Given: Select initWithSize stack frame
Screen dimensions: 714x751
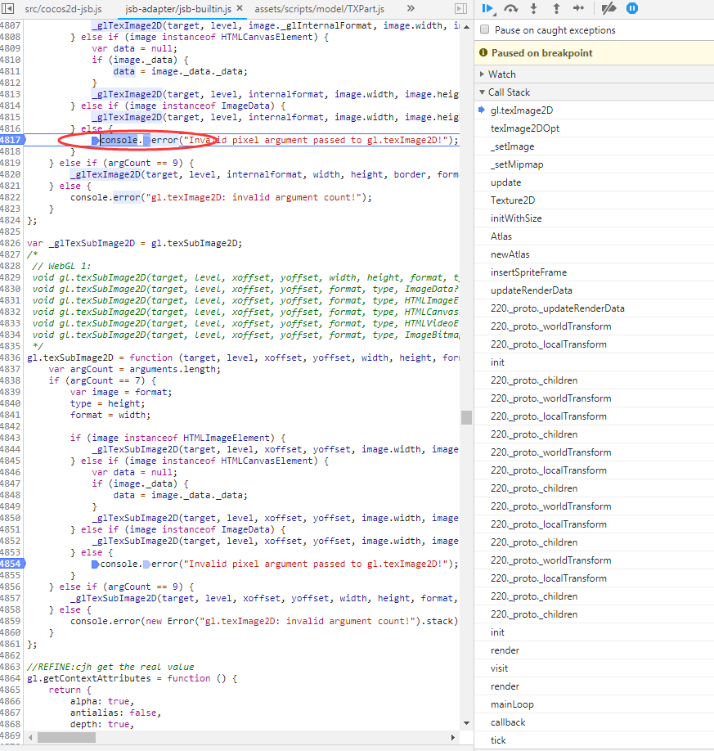Looking at the screenshot, I should point(594,218).
